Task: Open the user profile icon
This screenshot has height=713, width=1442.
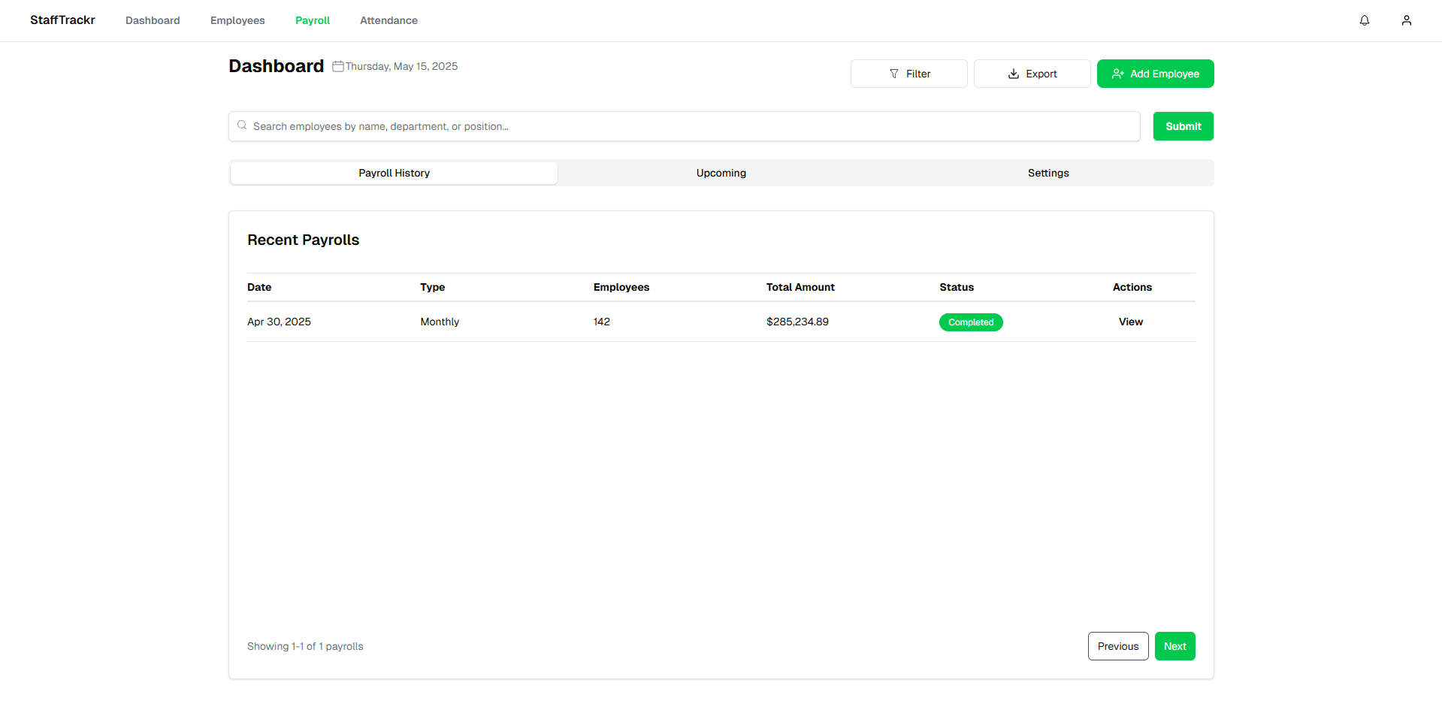Action: [1406, 20]
